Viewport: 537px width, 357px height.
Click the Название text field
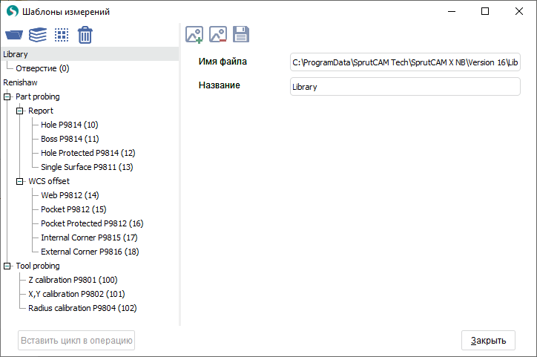405,87
